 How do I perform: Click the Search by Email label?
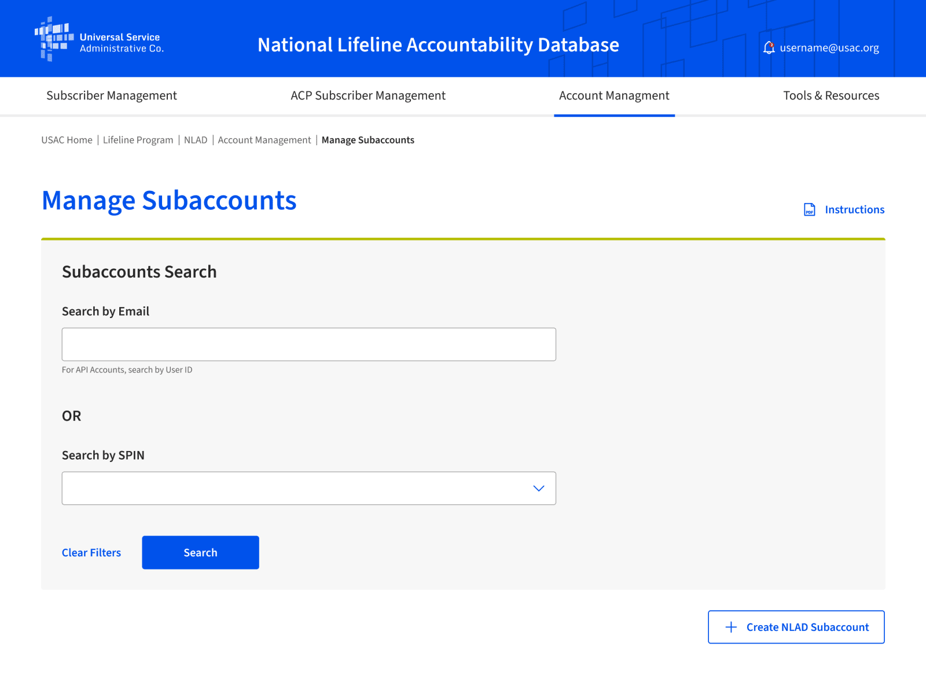pos(105,312)
